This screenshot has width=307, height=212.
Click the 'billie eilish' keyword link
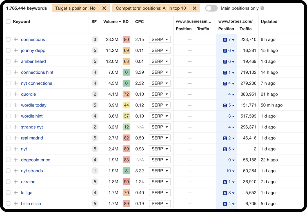[x=31, y=204]
